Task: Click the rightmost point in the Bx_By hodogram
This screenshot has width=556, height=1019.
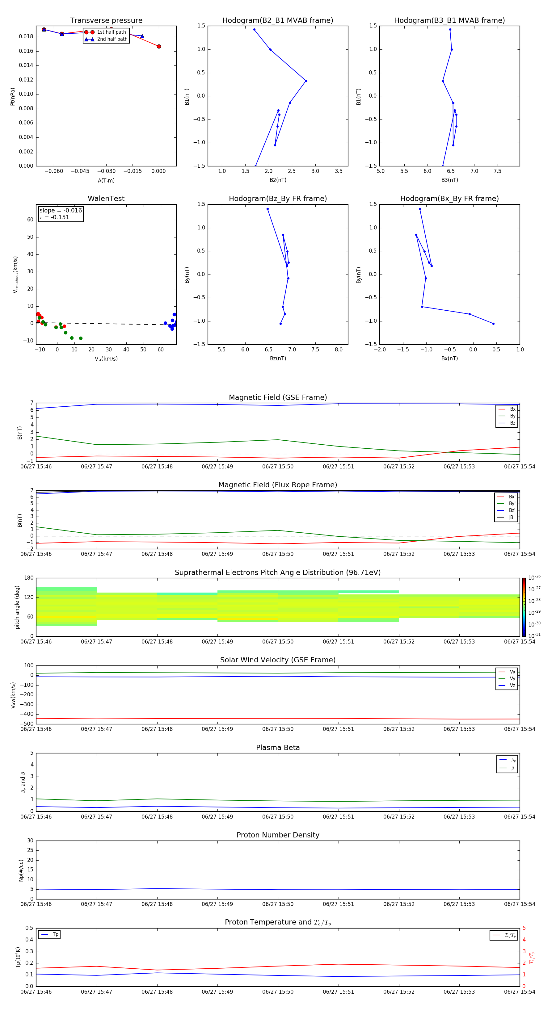Action: [493, 324]
